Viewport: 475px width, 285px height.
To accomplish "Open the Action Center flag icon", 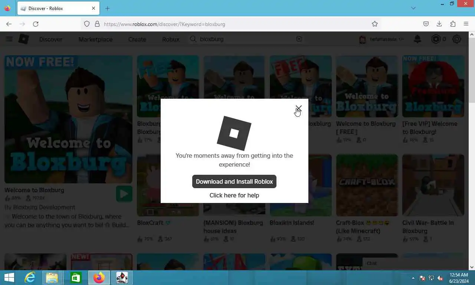I will point(422,278).
